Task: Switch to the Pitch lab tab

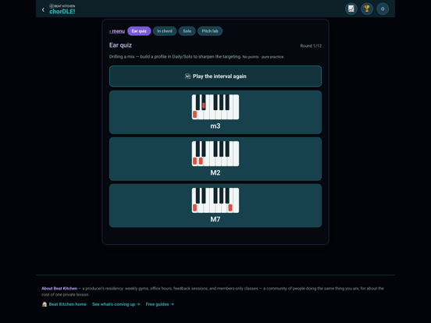Action: pos(210,31)
